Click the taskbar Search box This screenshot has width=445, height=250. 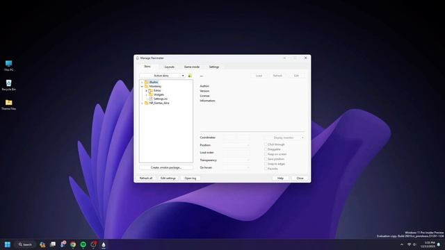(25, 244)
